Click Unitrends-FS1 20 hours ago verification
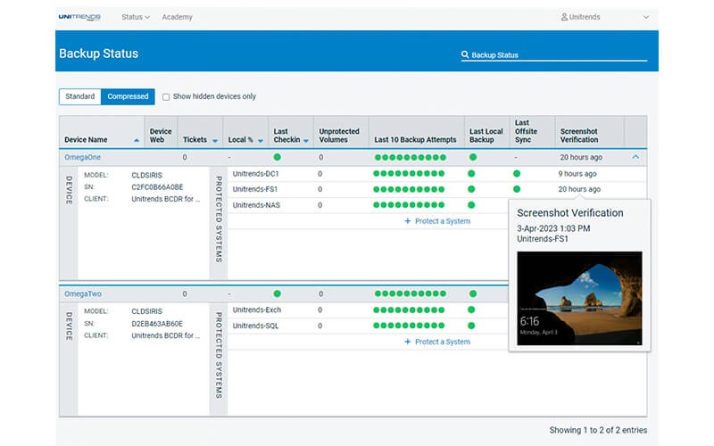Screen dimensions: 714x446 tap(579, 189)
